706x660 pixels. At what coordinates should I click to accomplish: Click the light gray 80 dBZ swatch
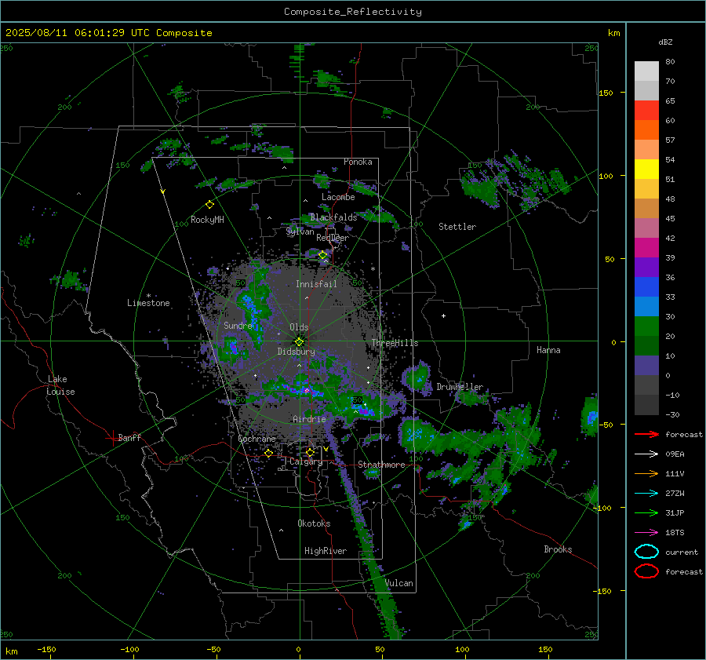point(646,71)
